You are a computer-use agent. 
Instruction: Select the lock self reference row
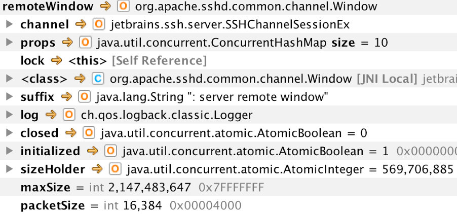[228, 61]
